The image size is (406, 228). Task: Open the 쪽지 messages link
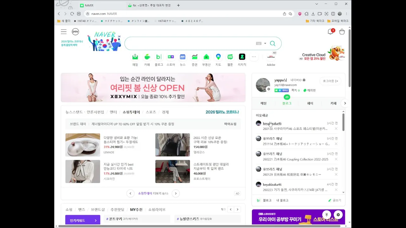click(x=295, y=90)
